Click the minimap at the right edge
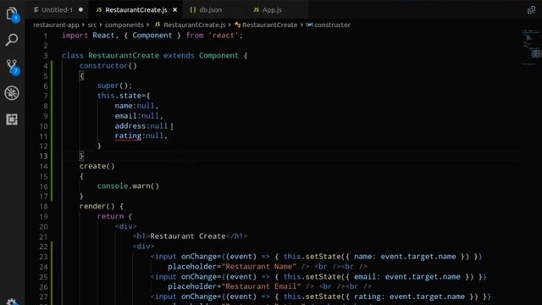The height and width of the screenshot is (305, 542). click(531, 47)
